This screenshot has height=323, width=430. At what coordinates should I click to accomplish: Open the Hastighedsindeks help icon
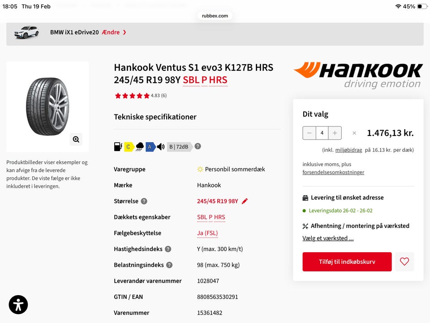(168, 249)
